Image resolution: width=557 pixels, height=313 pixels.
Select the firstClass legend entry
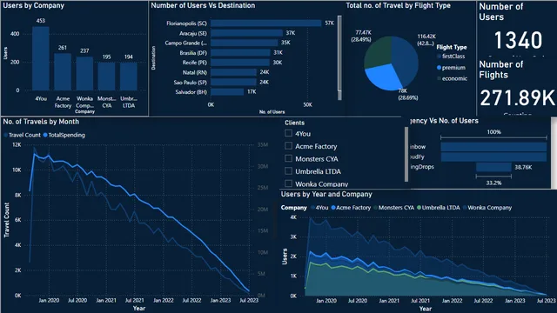(452, 56)
